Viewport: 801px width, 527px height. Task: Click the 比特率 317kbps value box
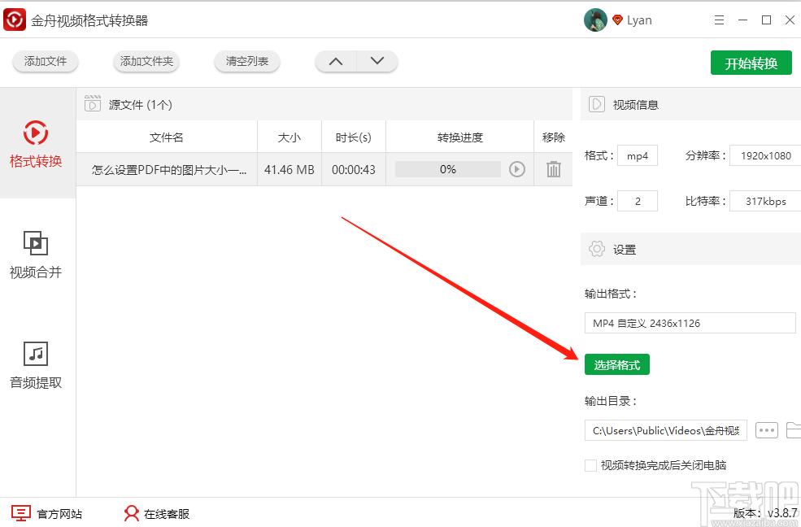(765, 201)
